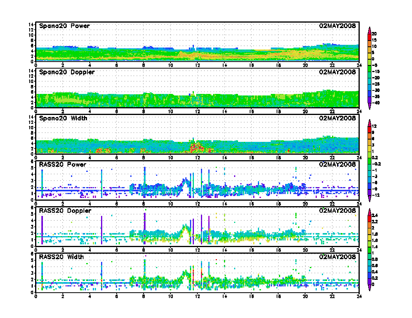
Task: Click the "-9" label on the middle colorbar
Action: (x=375, y=189)
